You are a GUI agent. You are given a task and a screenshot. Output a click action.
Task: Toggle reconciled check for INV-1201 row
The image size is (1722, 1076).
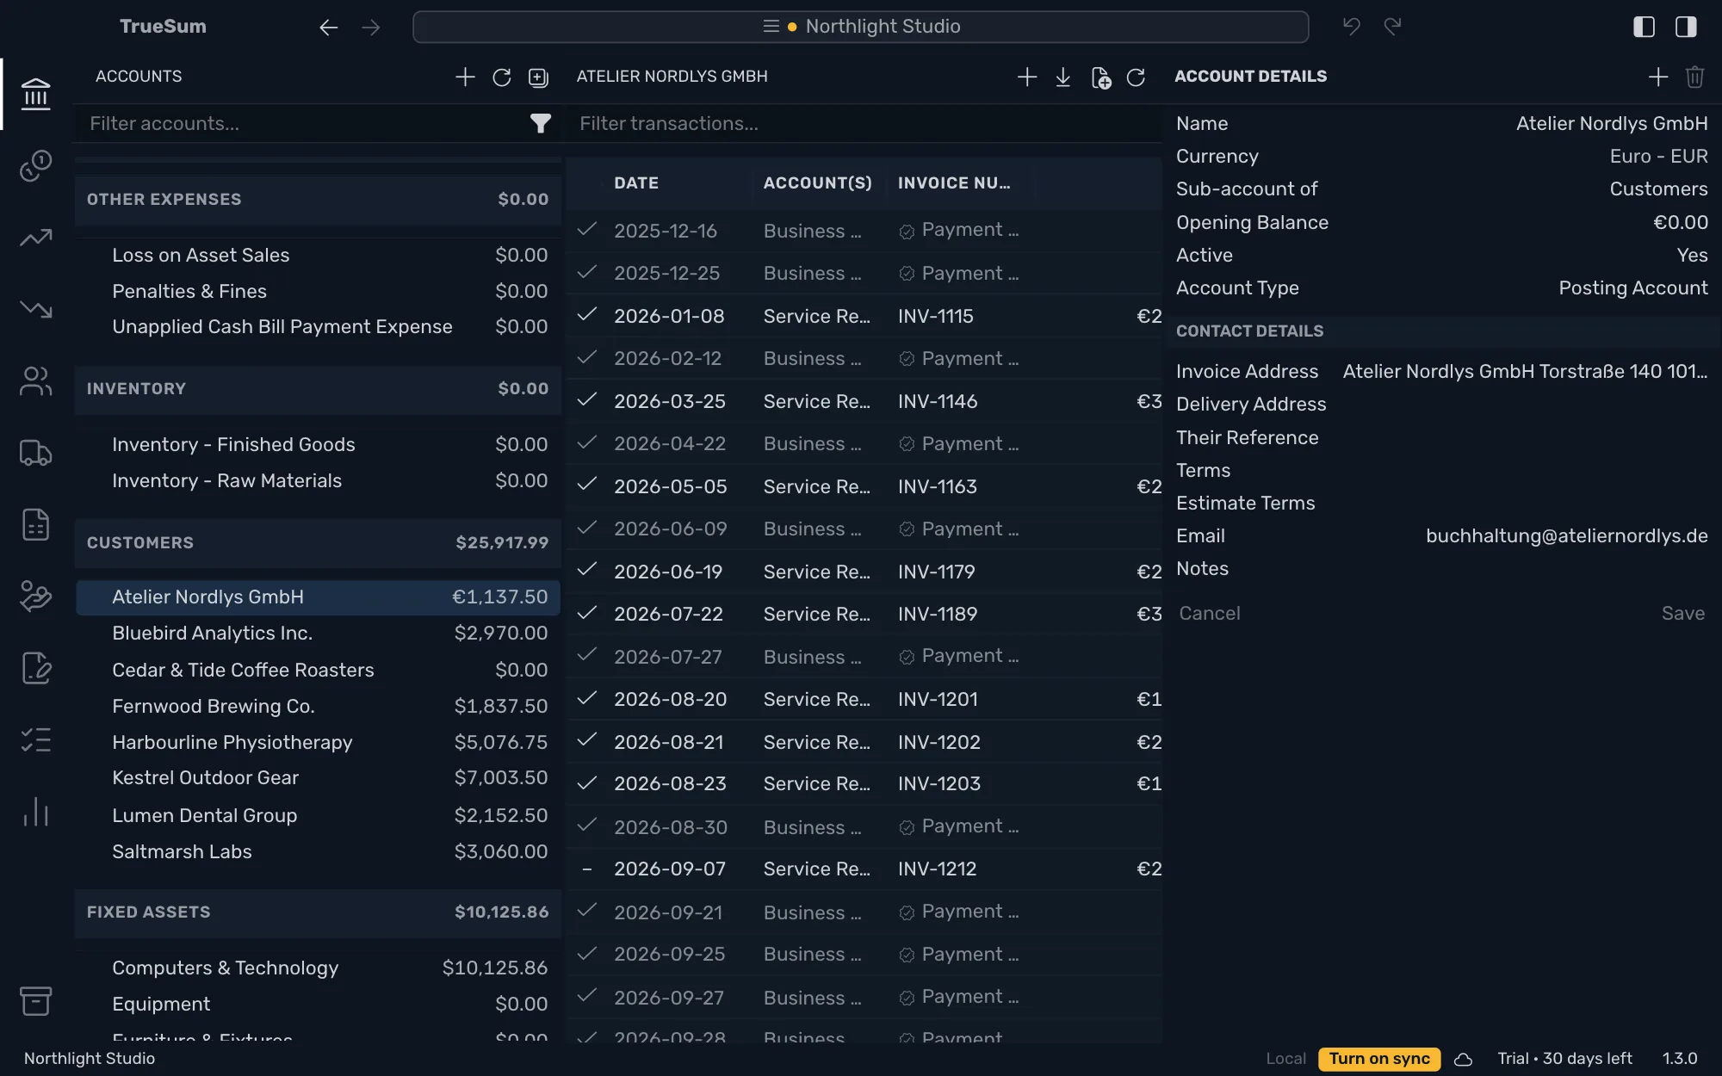pyautogui.click(x=587, y=698)
